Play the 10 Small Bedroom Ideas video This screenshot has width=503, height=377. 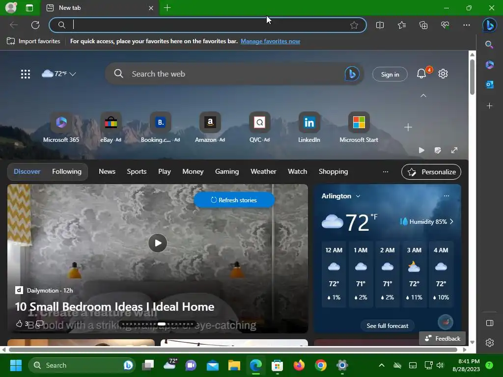tap(158, 243)
